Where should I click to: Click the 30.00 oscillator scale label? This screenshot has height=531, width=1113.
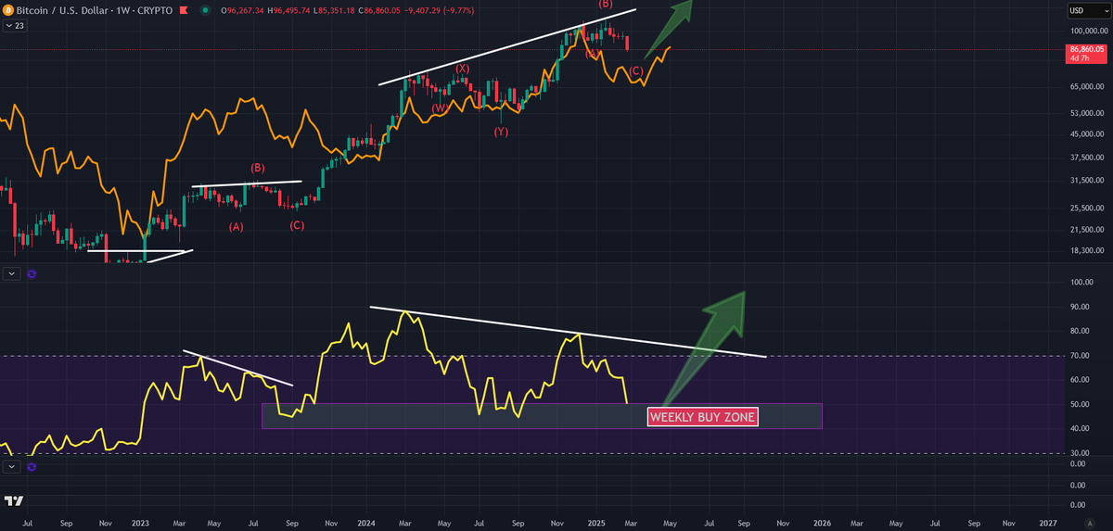point(1081,453)
